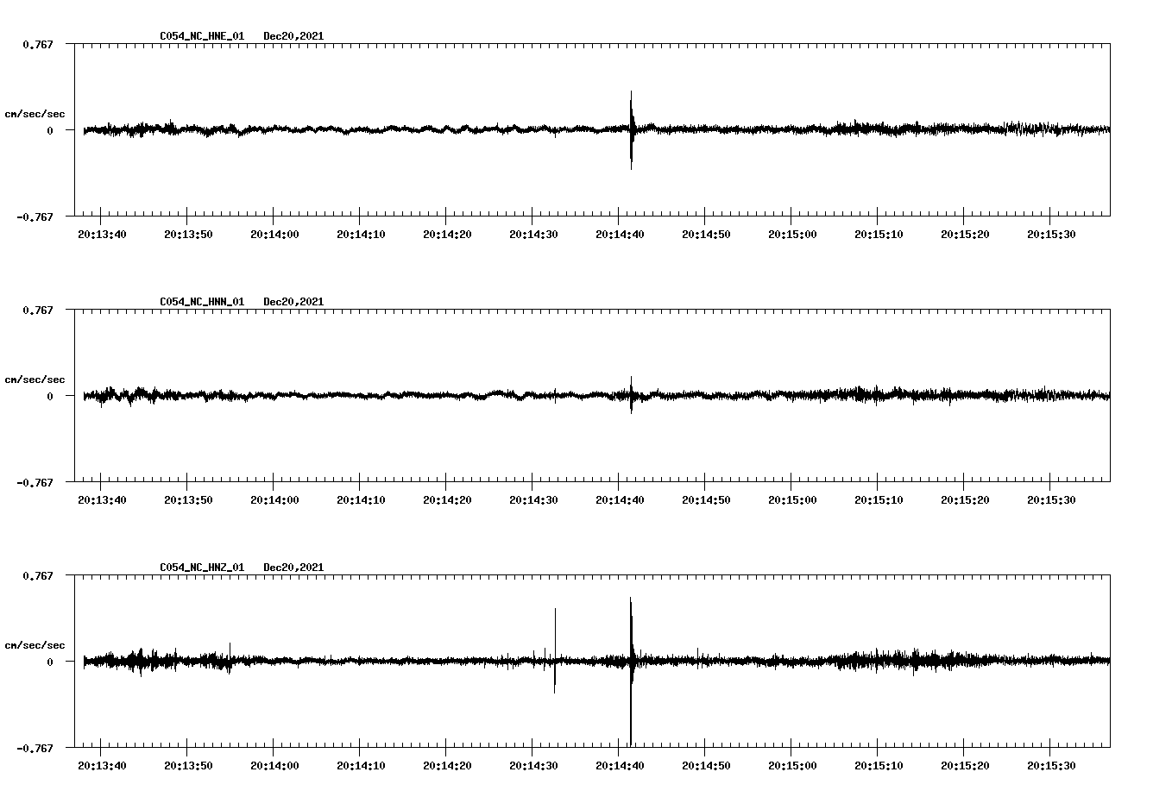Click the -0.767 lower limit of HNZ plot

(35, 748)
